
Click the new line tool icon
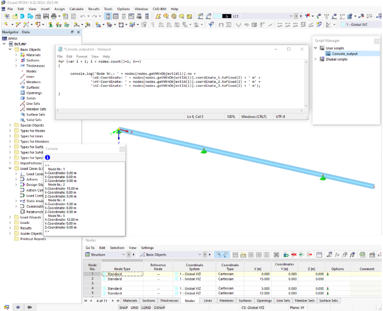pyautogui.click(x=18, y=24)
